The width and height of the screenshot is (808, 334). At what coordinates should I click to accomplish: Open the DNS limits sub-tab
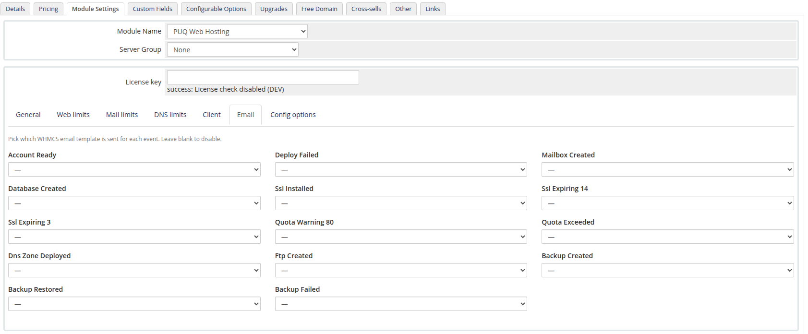(x=170, y=115)
